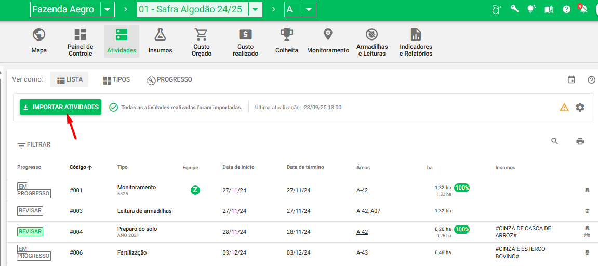The height and width of the screenshot is (266, 598).
Task: Sort table by Código column header
Action: coord(81,167)
